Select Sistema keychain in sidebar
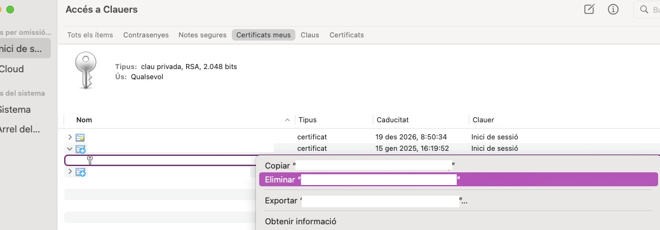This screenshot has height=230, width=660. click(15, 110)
